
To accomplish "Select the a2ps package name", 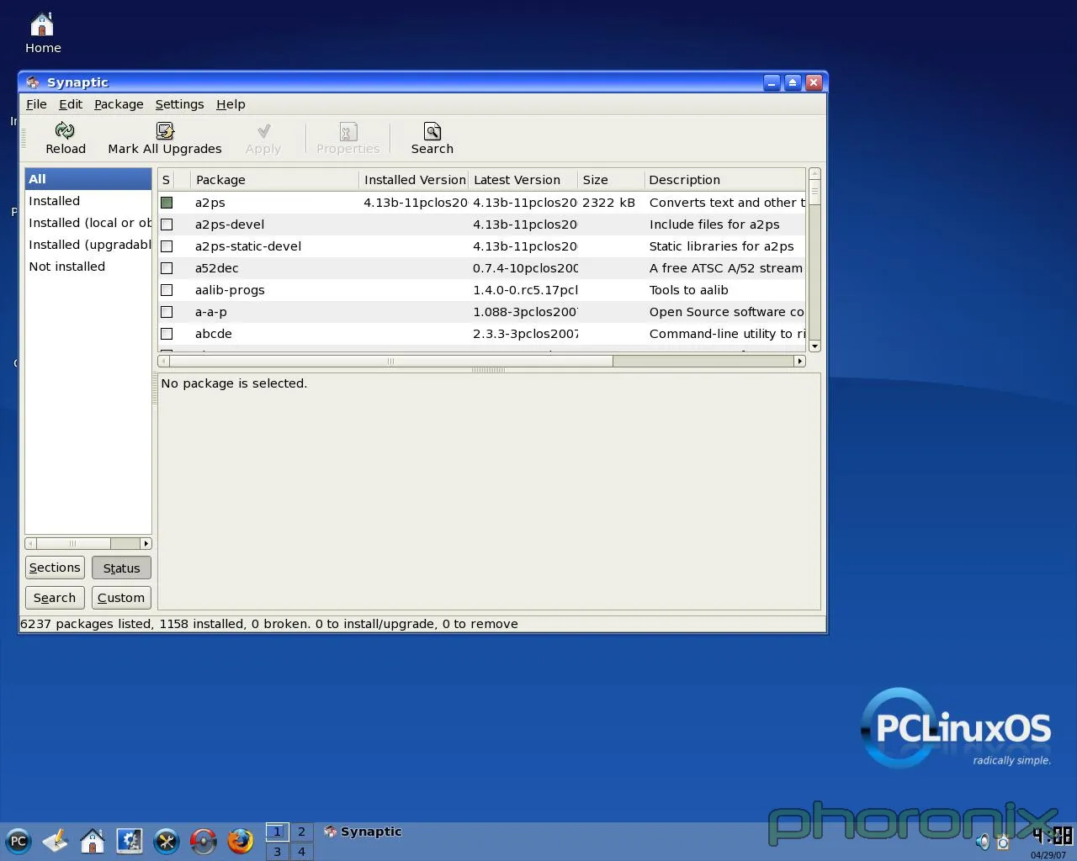I will (210, 203).
